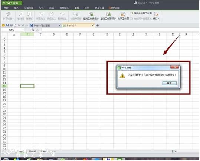Click the print icon in quick access toolbar
The image size is (200, 161).
[x=11, y=25]
